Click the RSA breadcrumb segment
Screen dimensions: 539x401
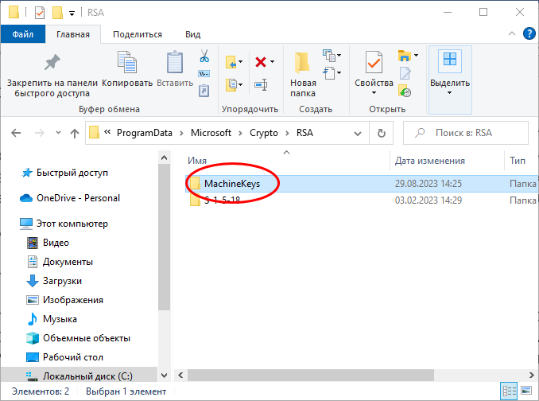(305, 133)
